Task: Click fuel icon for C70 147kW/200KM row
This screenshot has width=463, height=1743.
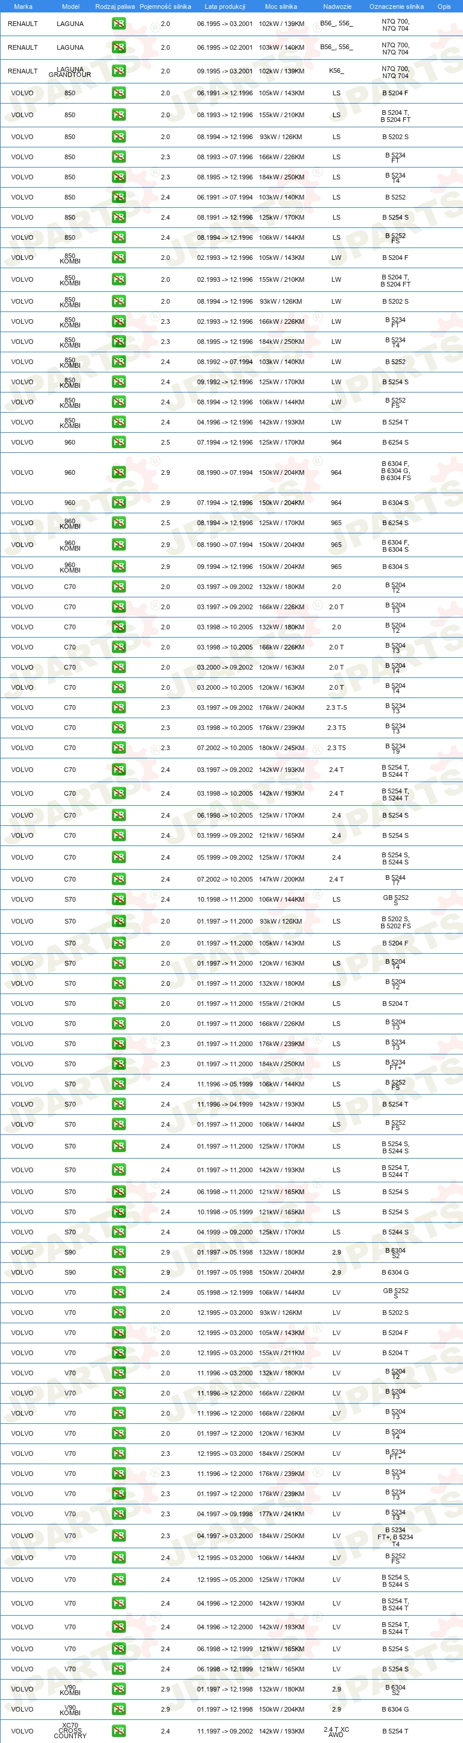Action: pyautogui.click(x=118, y=880)
